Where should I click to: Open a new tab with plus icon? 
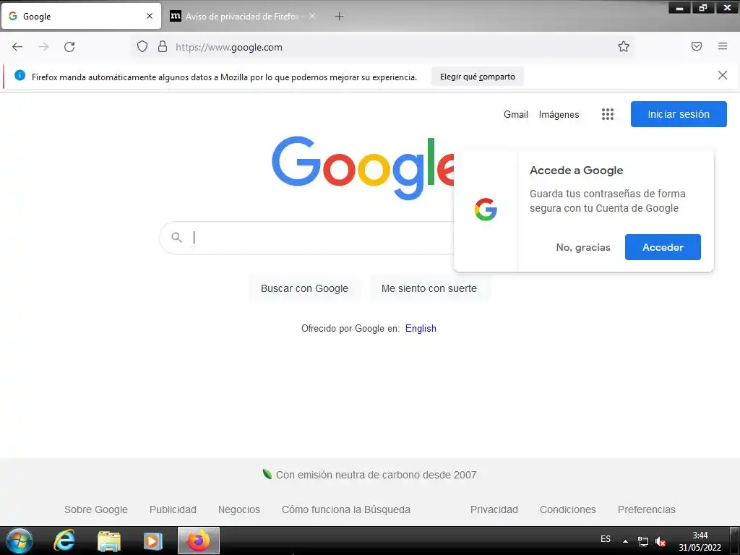tap(340, 17)
